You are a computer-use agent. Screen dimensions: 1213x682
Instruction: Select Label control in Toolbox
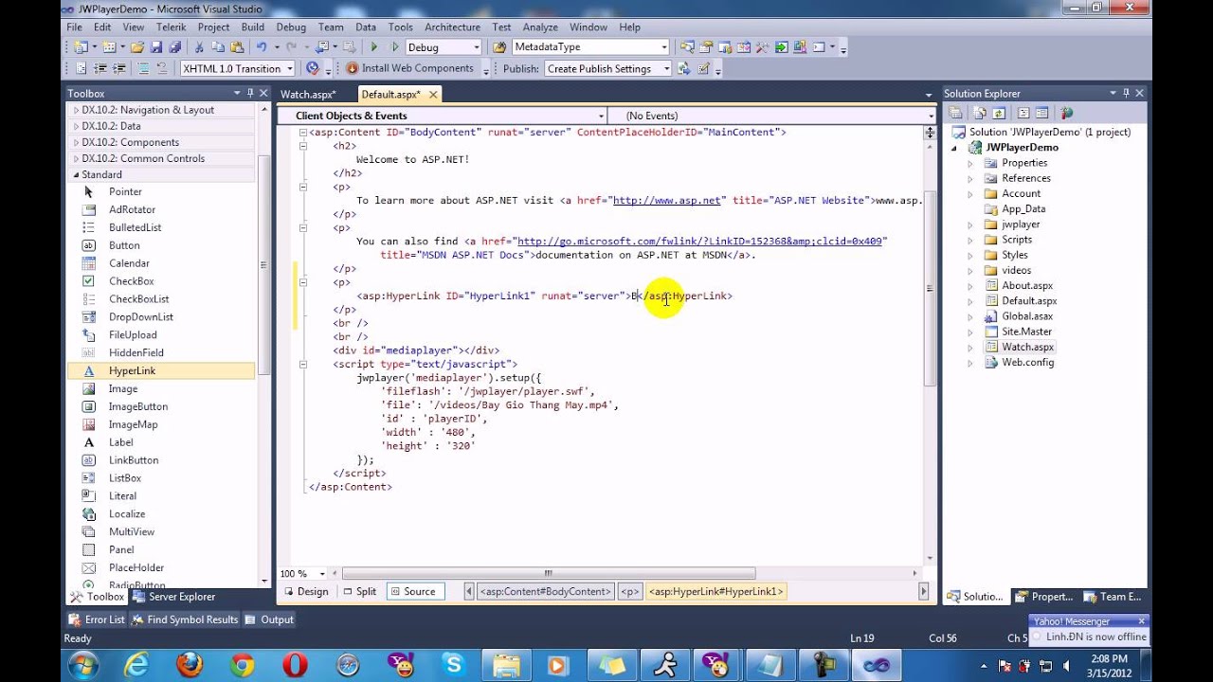tap(162, 442)
